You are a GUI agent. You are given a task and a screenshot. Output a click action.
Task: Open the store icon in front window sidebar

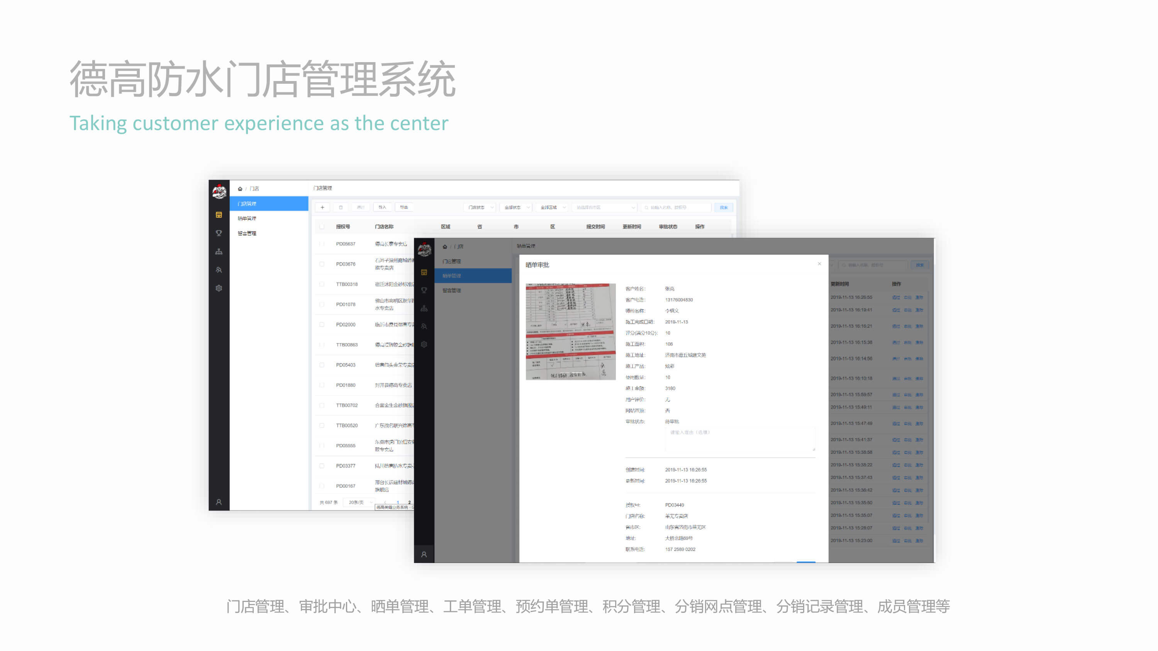(x=424, y=272)
